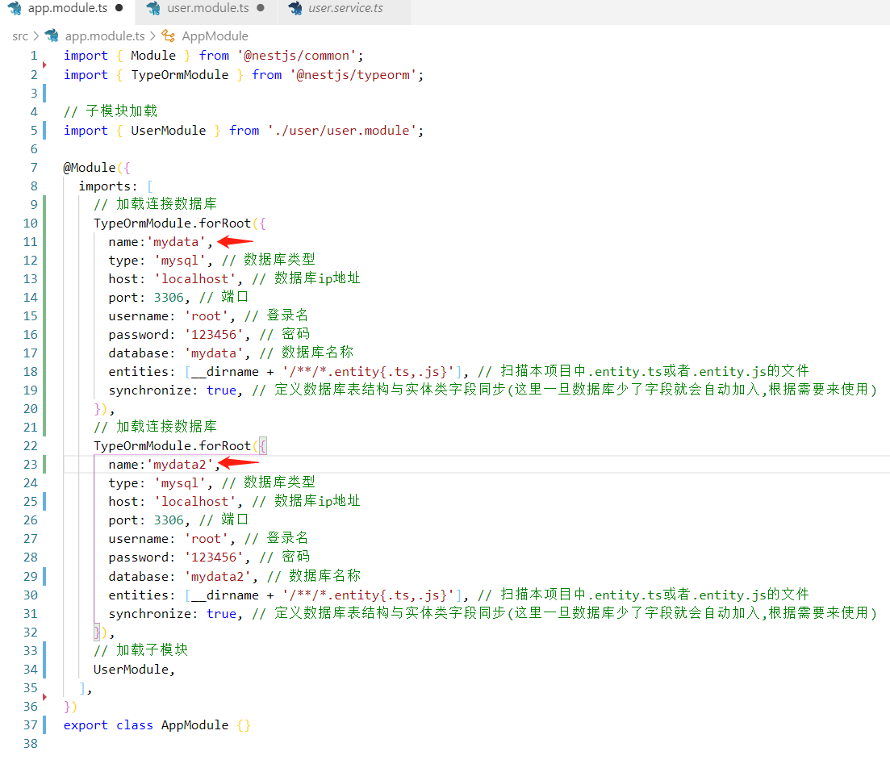Click the module symbol icon before AppModule breadcrumb
Image resolution: width=890 pixels, height=764 pixels.
click(167, 35)
